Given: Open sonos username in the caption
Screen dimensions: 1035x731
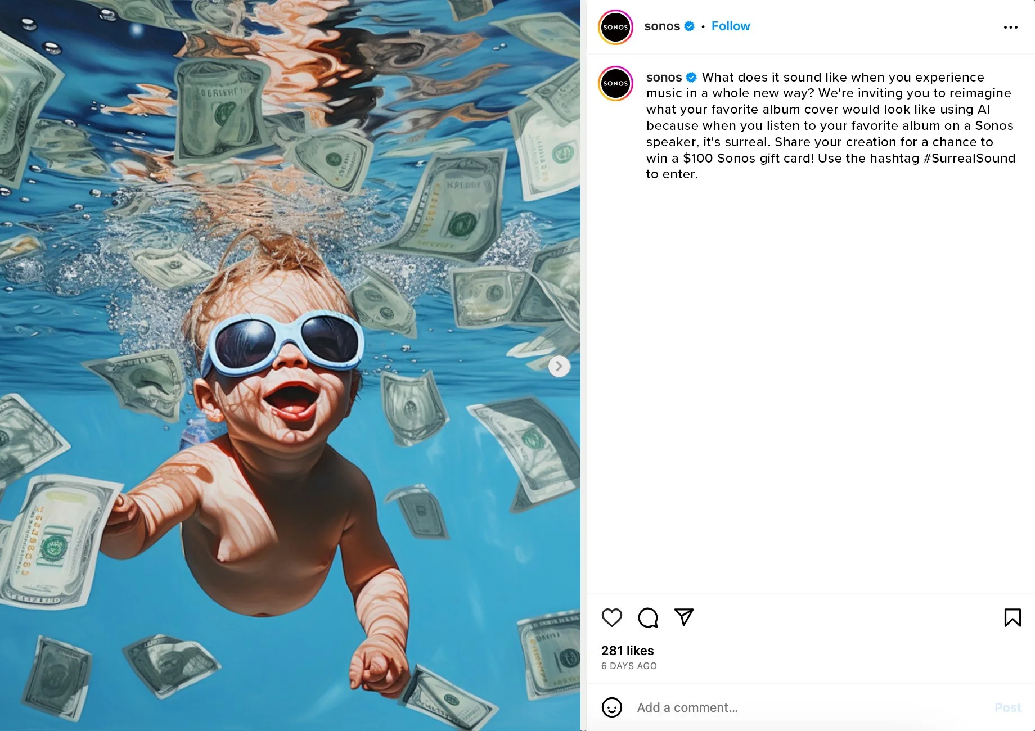Looking at the screenshot, I should (664, 77).
